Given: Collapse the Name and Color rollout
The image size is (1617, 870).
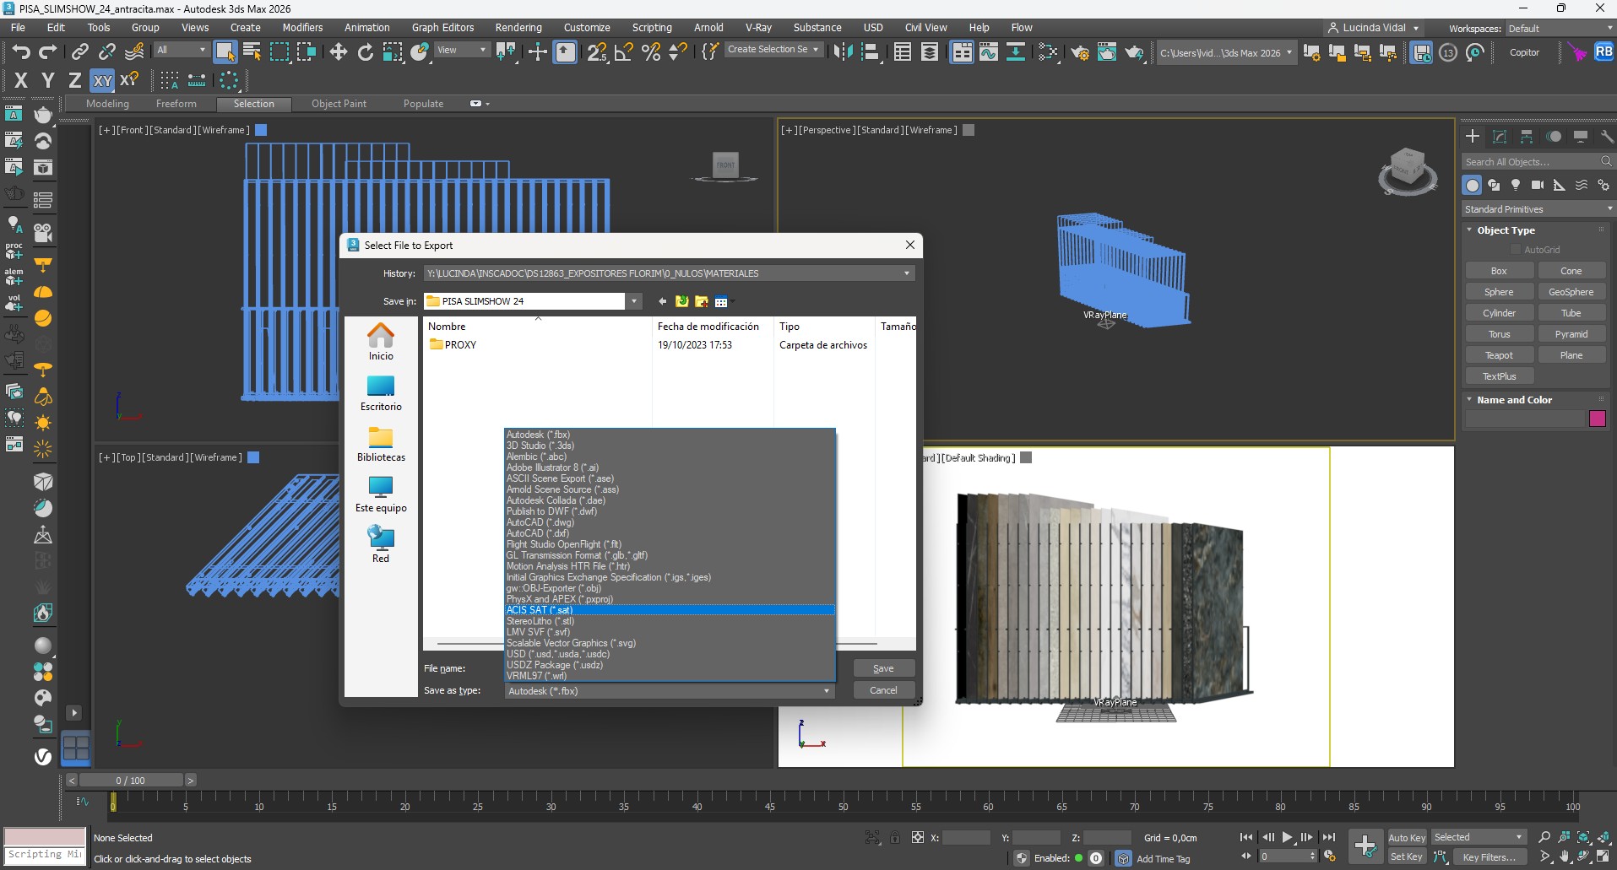Looking at the screenshot, I should [1513, 400].
